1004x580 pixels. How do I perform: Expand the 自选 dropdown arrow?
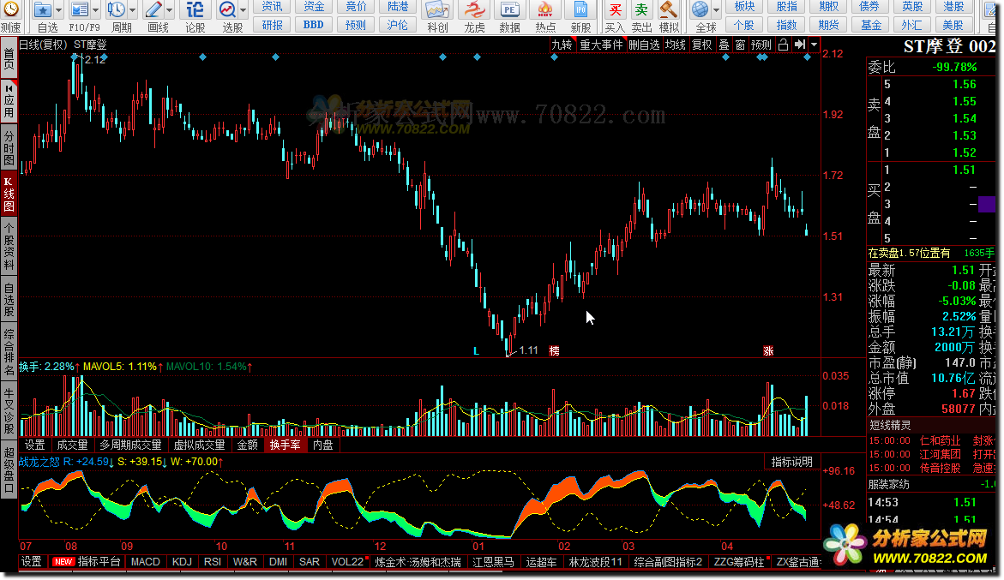[x=59, y=10]
